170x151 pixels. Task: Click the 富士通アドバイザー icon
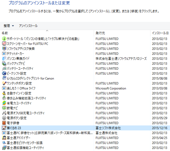click(4, 138)
